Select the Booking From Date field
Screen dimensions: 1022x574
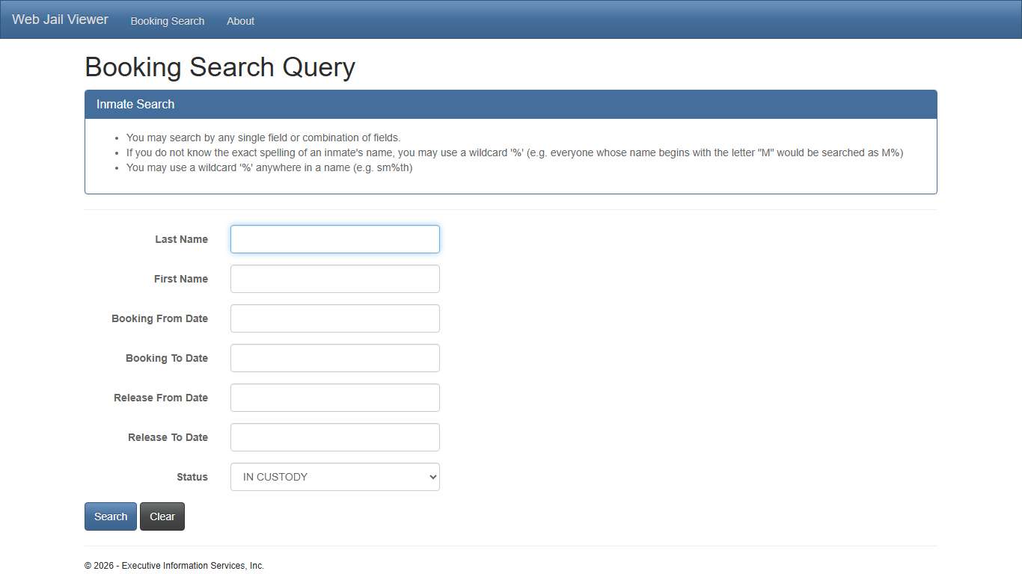pyautogui.click(x=334, y=318)
